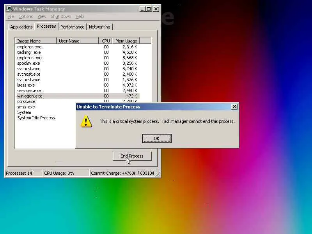Click the critical system process message text
This screenshot has height=234, width=312.
point(167,121)
